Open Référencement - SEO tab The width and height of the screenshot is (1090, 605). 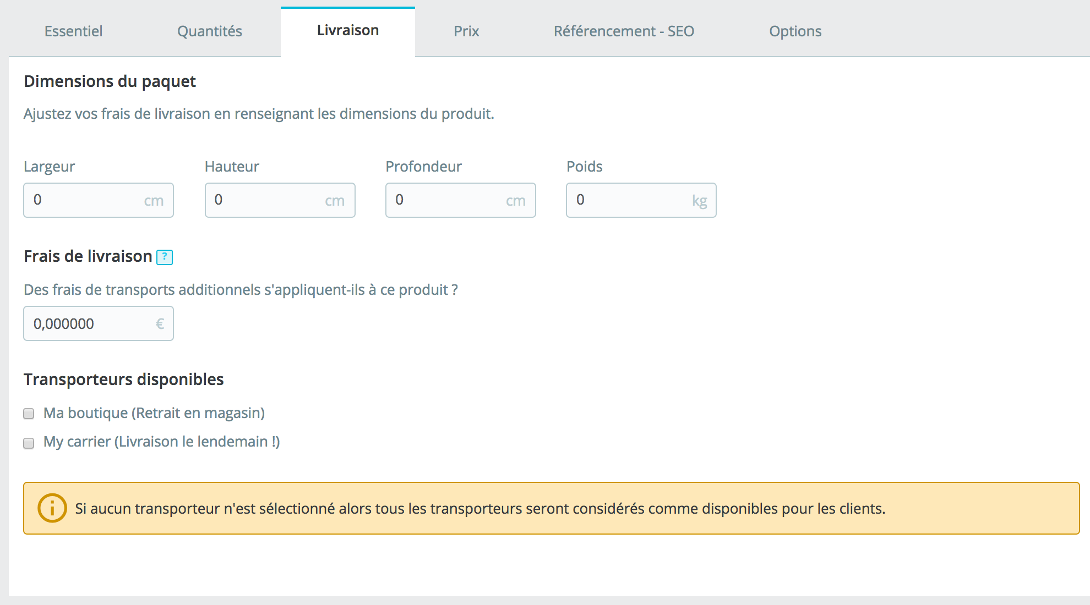tap(624, 31)
